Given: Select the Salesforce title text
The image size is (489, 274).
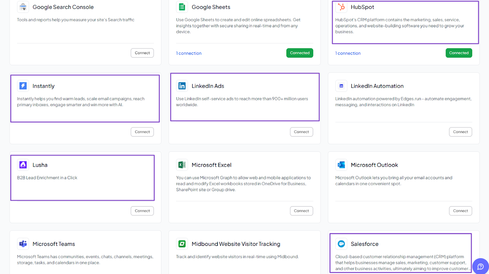Looking at the screenshot, I should click(x=365, y=244).
